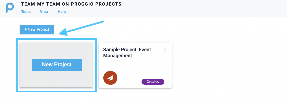This screenshot has height=104, width=287.
Task: Open Sample Project: Event Management title
Action: [127, 53]
